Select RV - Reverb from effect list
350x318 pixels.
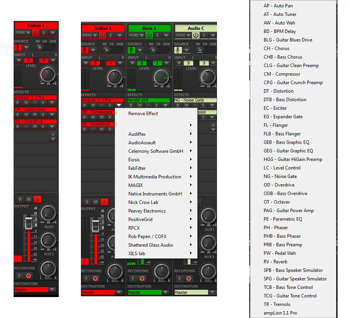[x=275, y=262]
